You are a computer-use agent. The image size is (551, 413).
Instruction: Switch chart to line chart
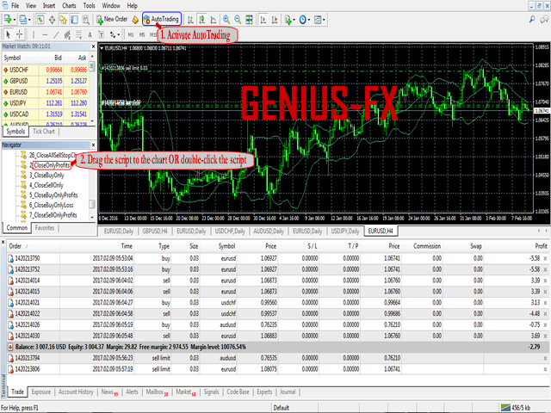(x=214, y=20)
